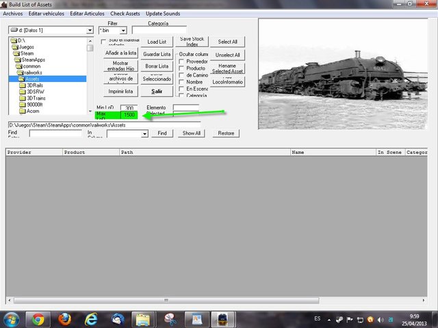Enable the Proveedor hide-column checkbox
438x328 pixels.
tap(181, 61)
